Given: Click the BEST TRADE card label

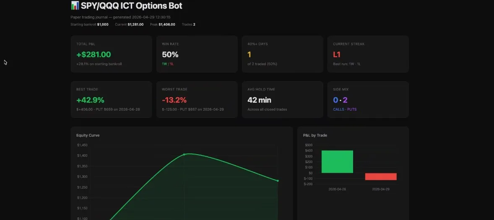Looking at the screenshot, I should (x=88, y=89).
